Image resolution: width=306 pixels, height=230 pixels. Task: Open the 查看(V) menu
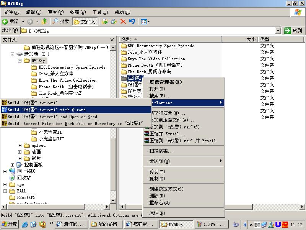tap(56, 12)
